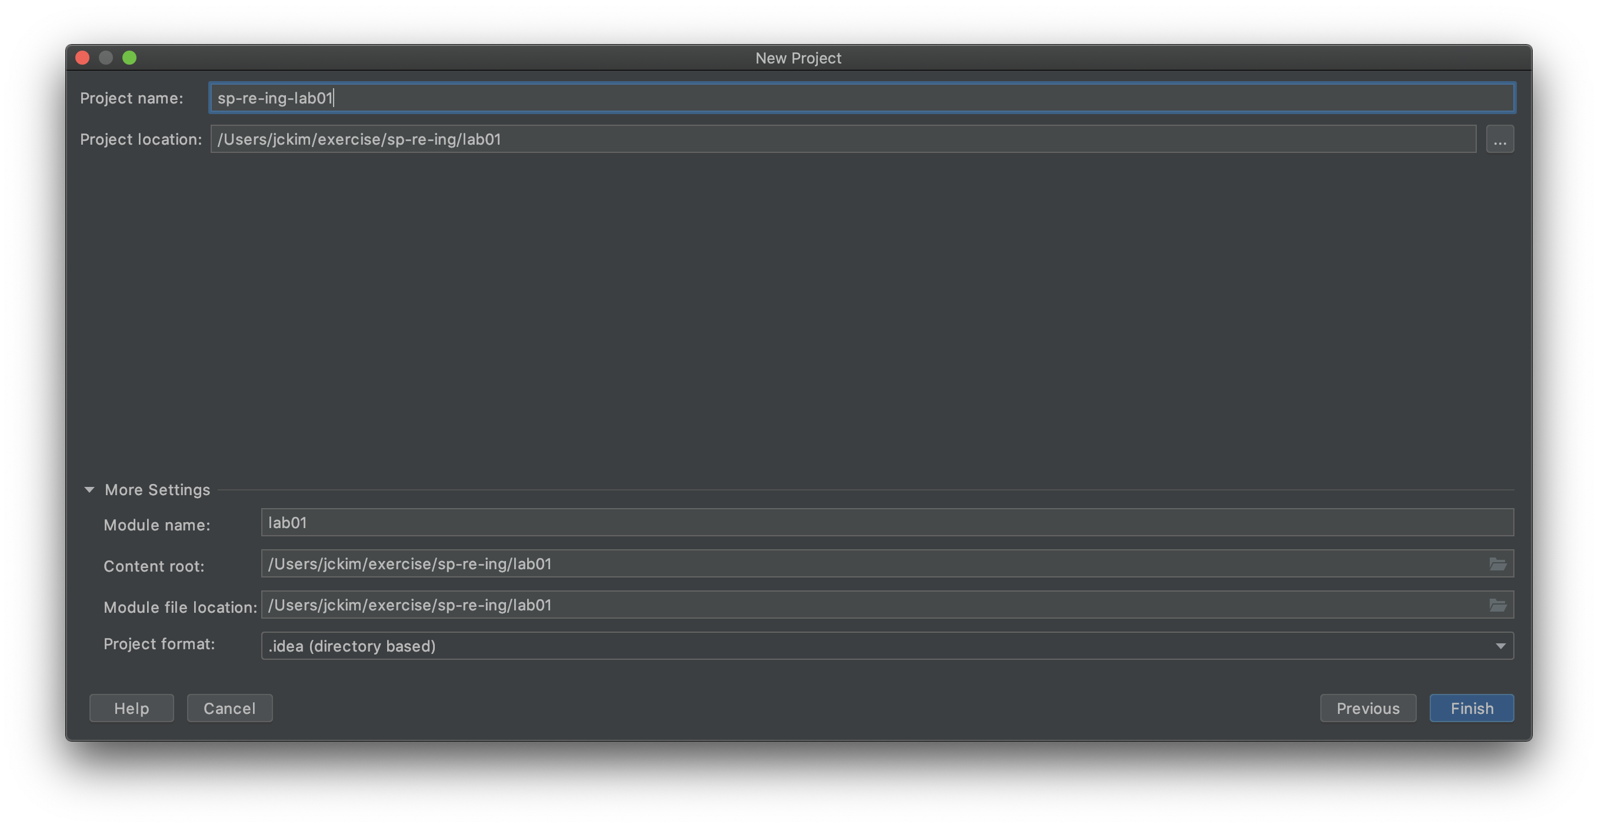
Task: Open the Project format dropdown arrow
Action: 1500,646
